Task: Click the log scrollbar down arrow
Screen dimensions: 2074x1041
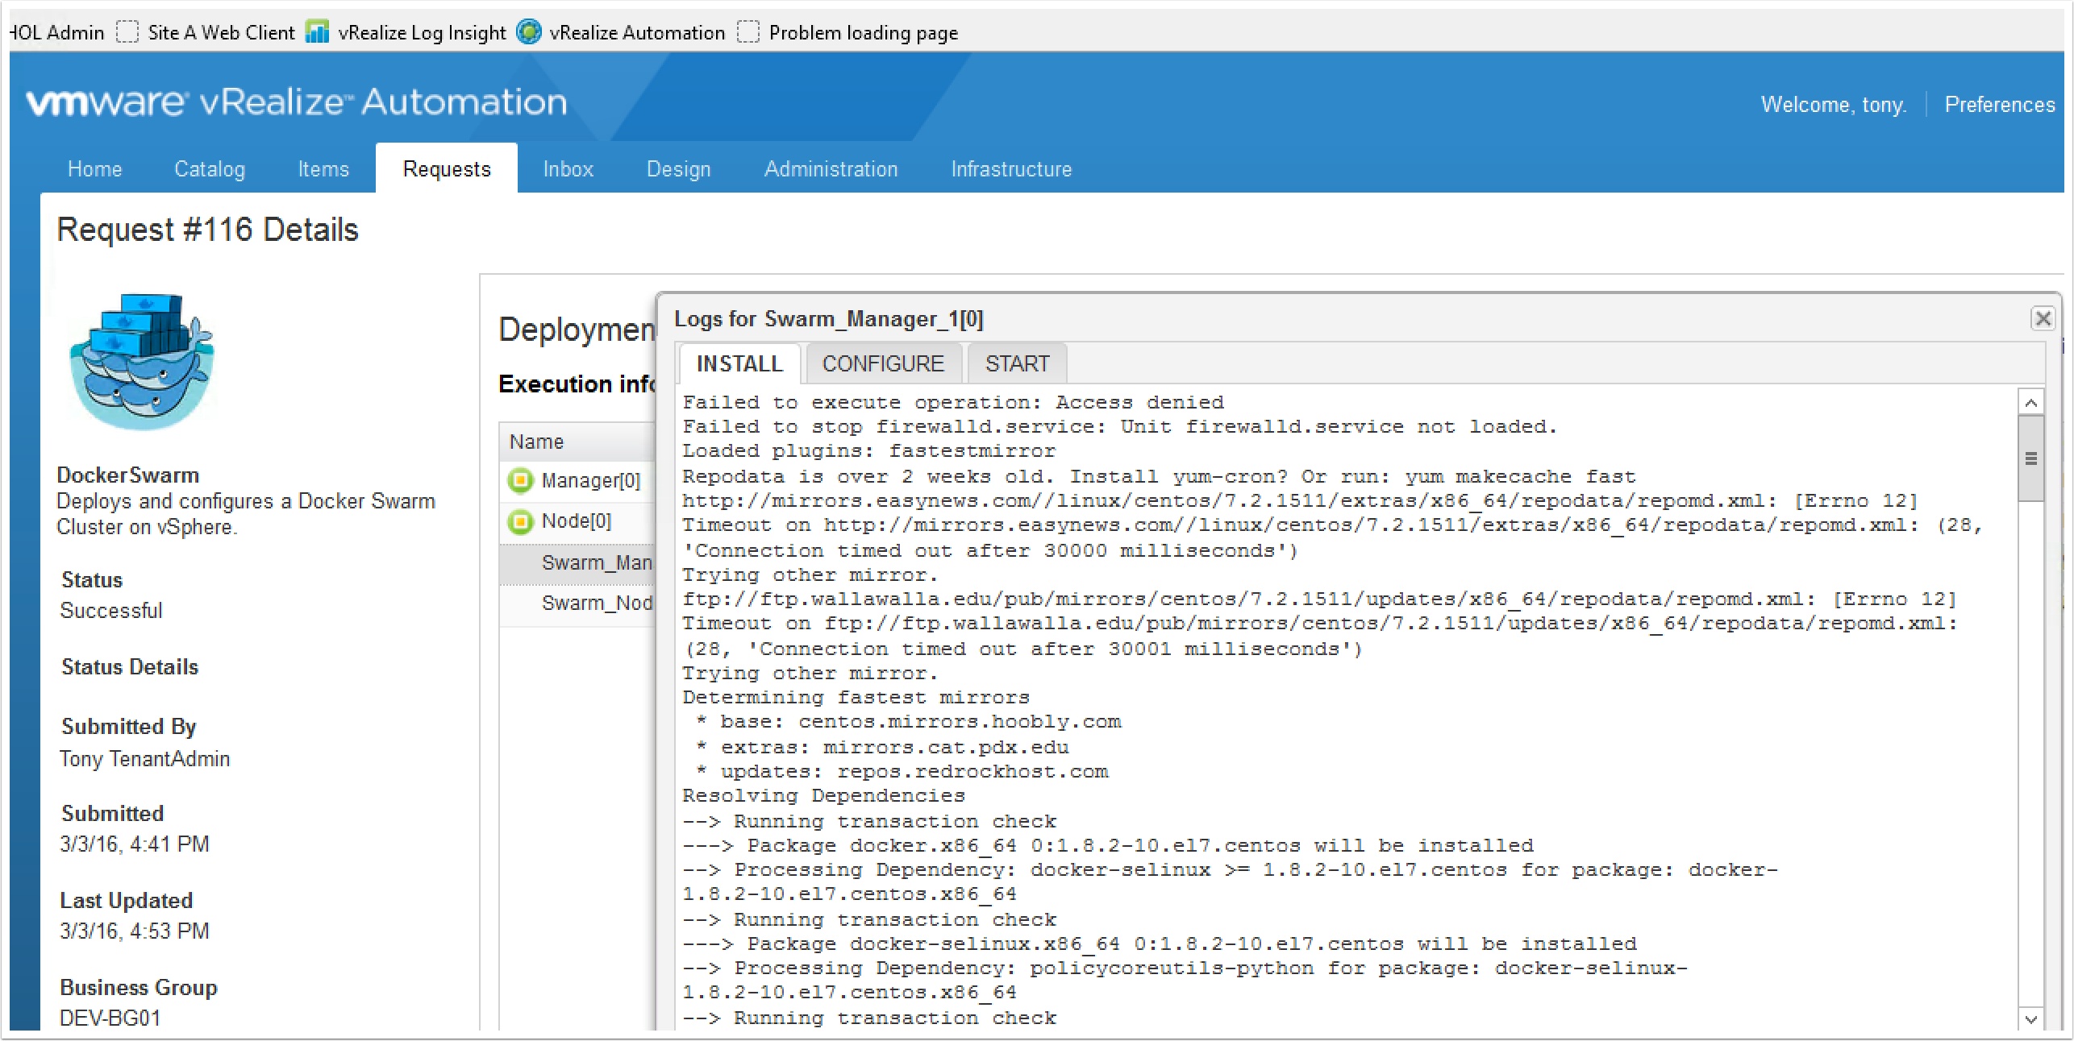Action: (2031, 1018)
